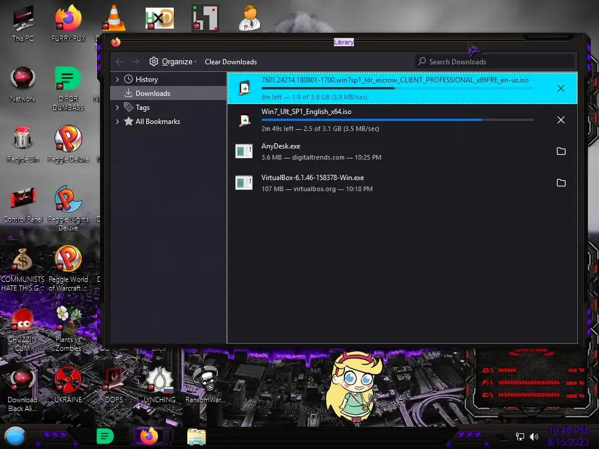Click the Start orb on taskbar
Viewport: 599px width, 449px height.
coord(15,436)
